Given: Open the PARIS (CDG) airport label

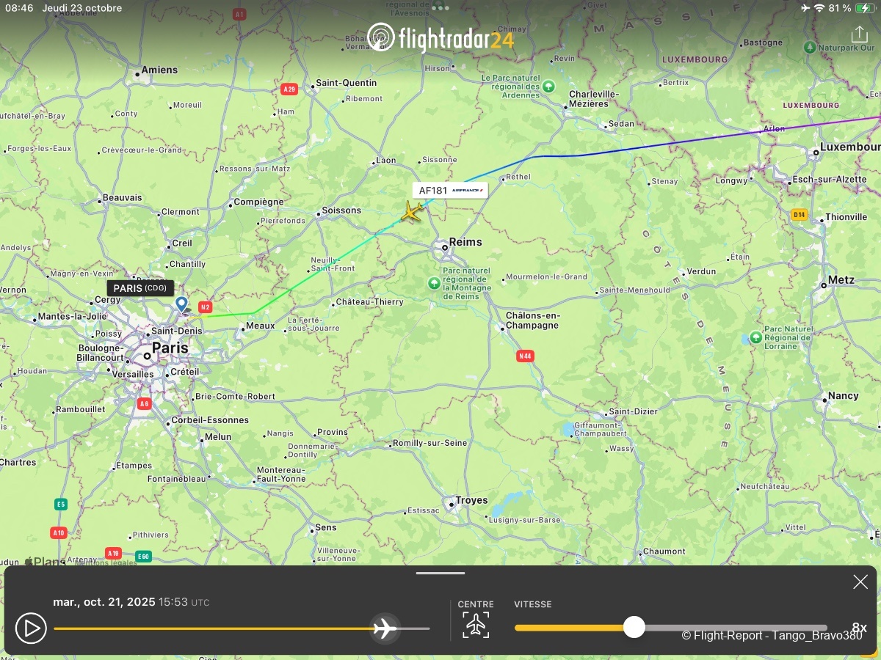Looking at the screenshot, I should [140, 288].
